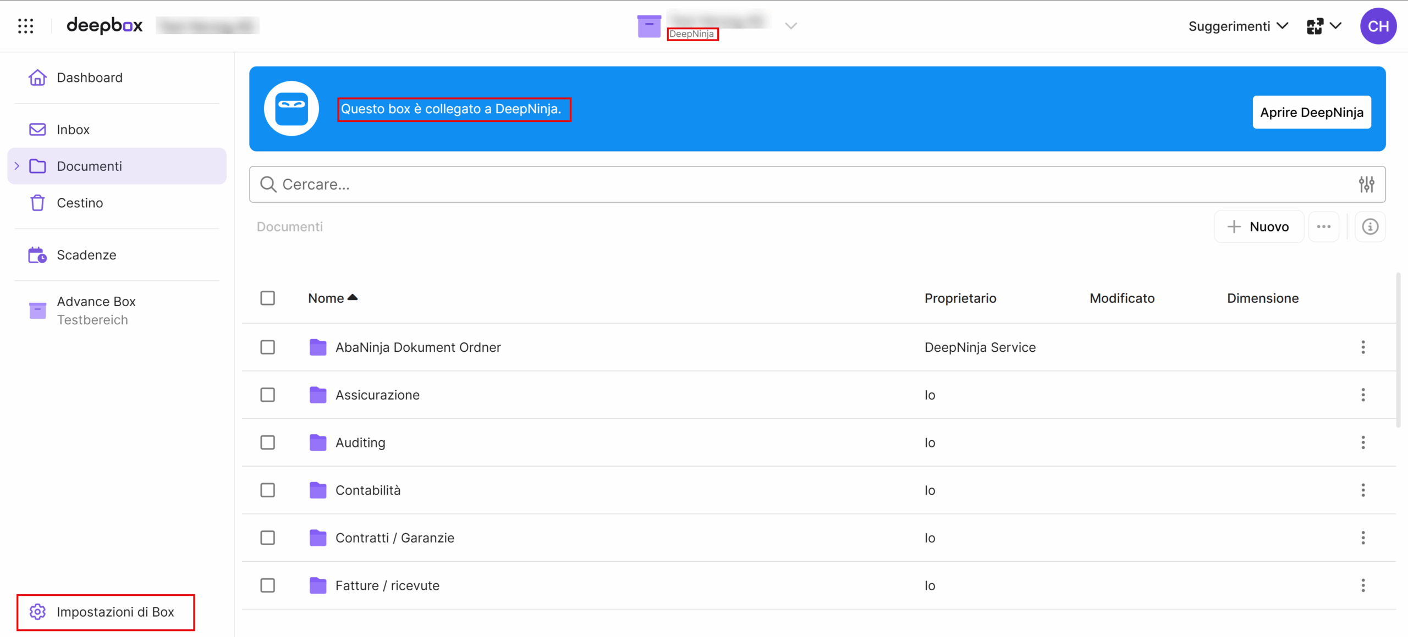Open the Contabilità folder
Viewport: 1408px width, 637px height.
click(x=368, y=490)
